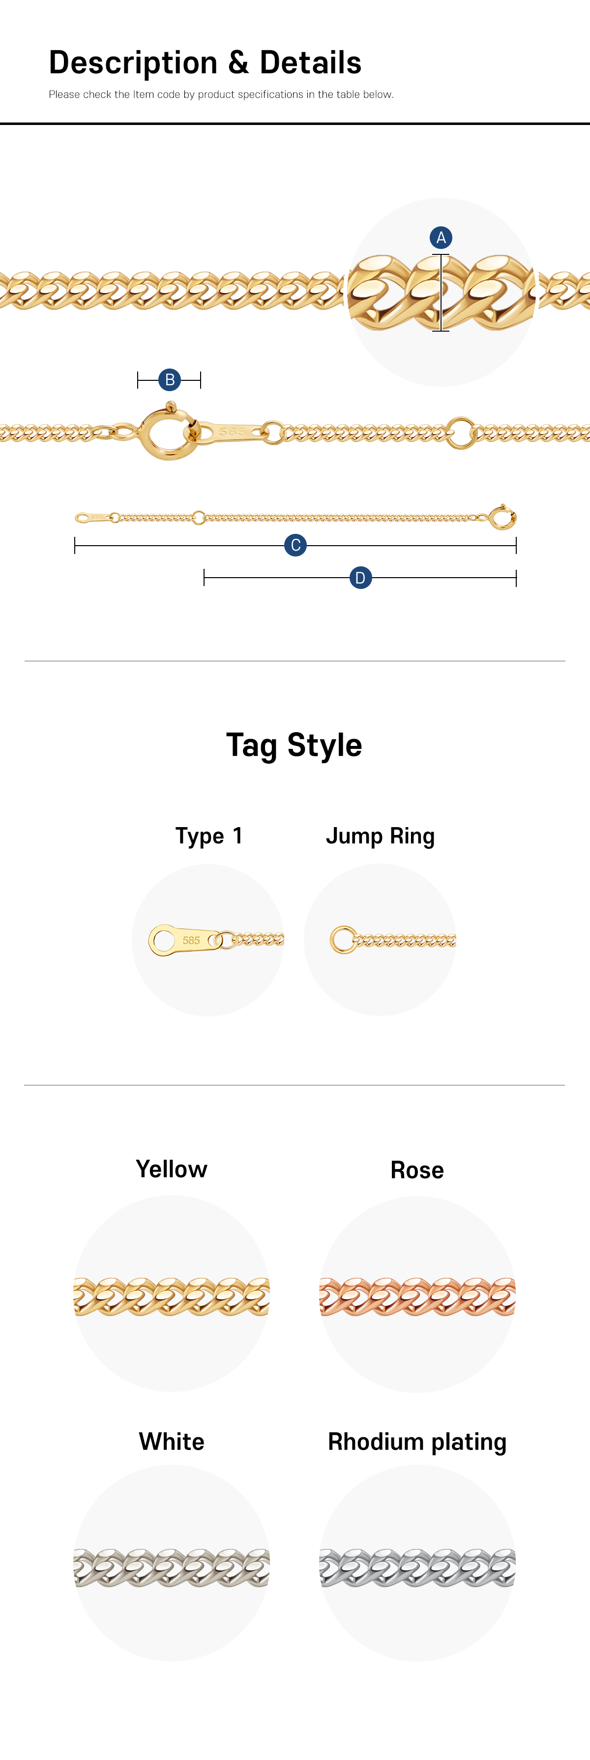The width and height of the screenshot is (590, 1760).
Task: Choose the Yellow gold chain swatch
Action: pos(172,1294)
